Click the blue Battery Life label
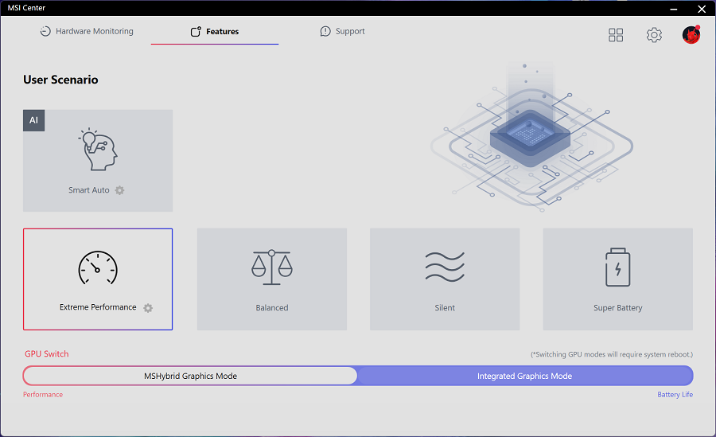The width and height of the screenshot is (716, 437). (x=675, y=395)
